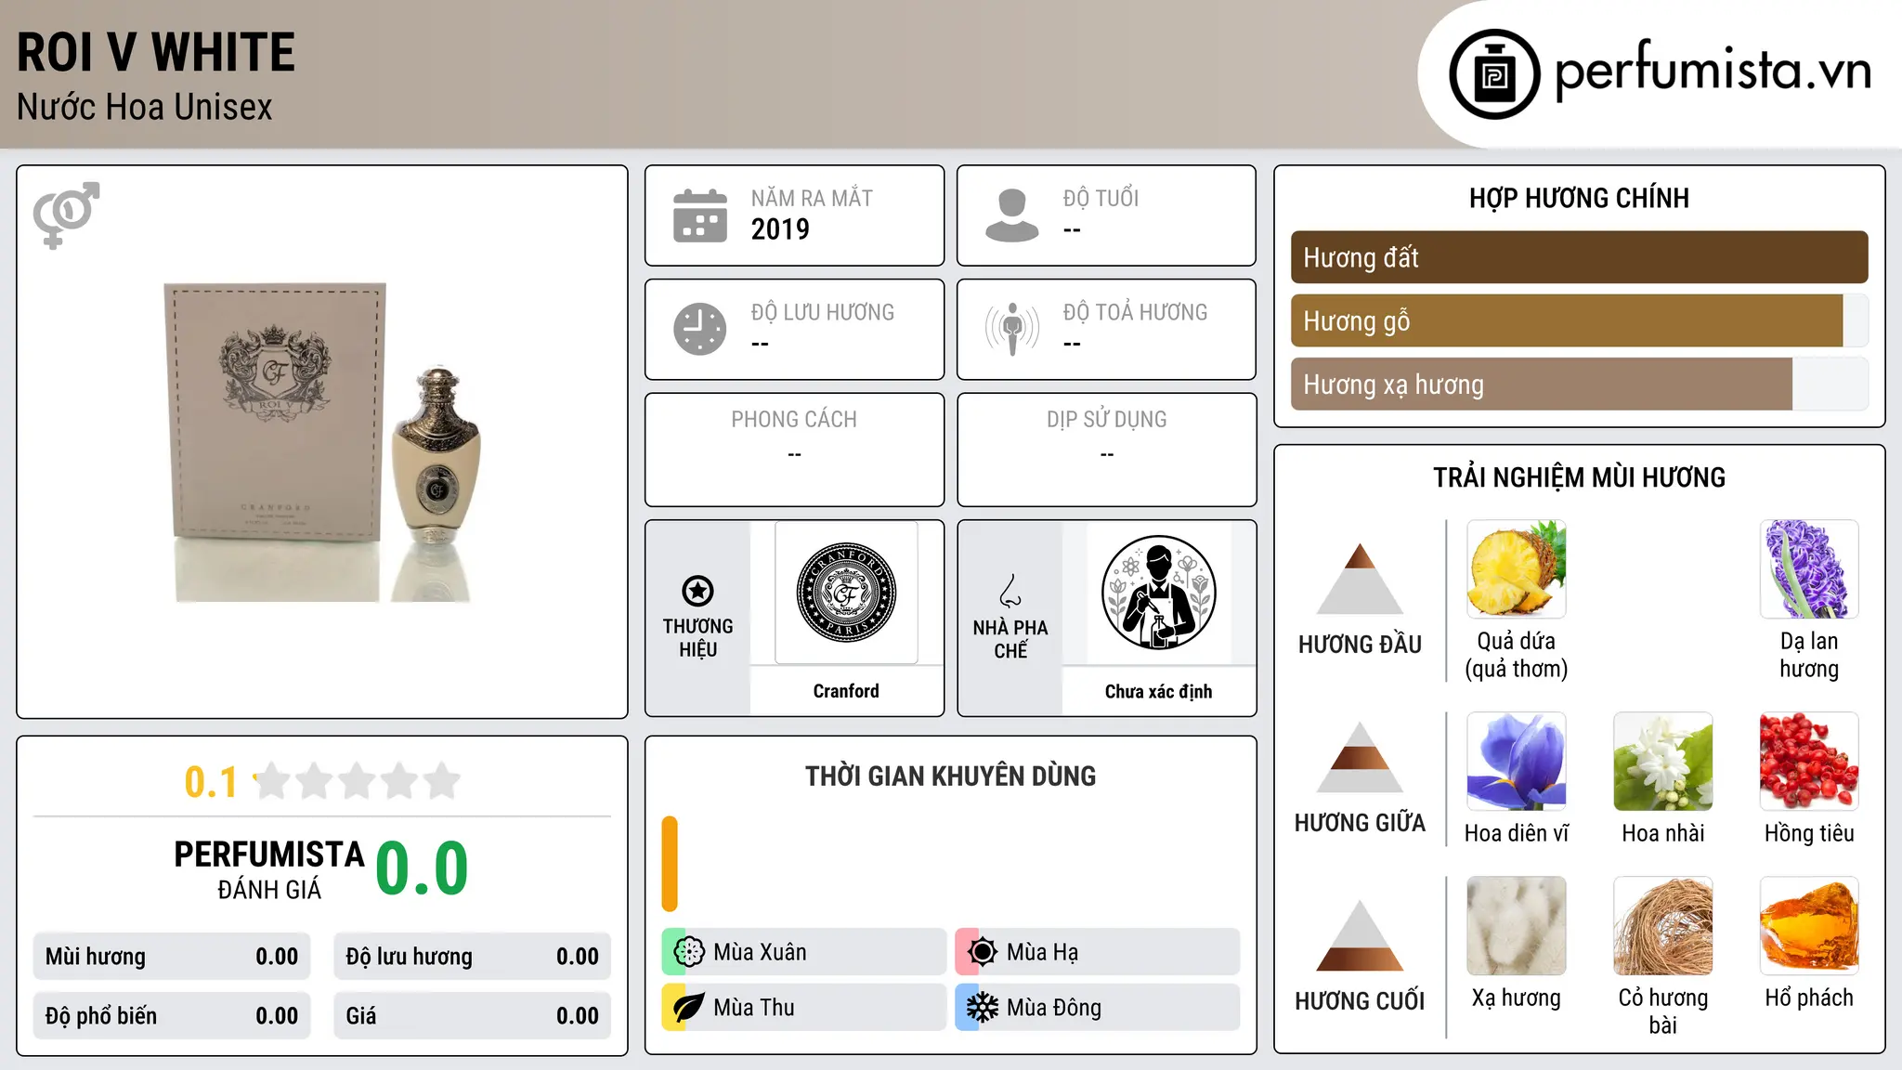Click the Nước Hoa Unisex subtitle
The height and width of the screenshot is (1070, 1902).
point(145,108)
